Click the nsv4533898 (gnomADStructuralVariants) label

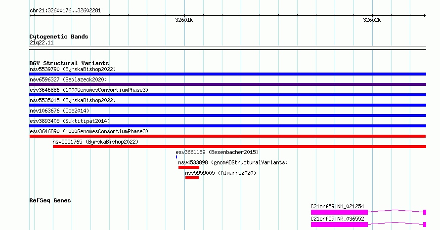tap(233, 162)
